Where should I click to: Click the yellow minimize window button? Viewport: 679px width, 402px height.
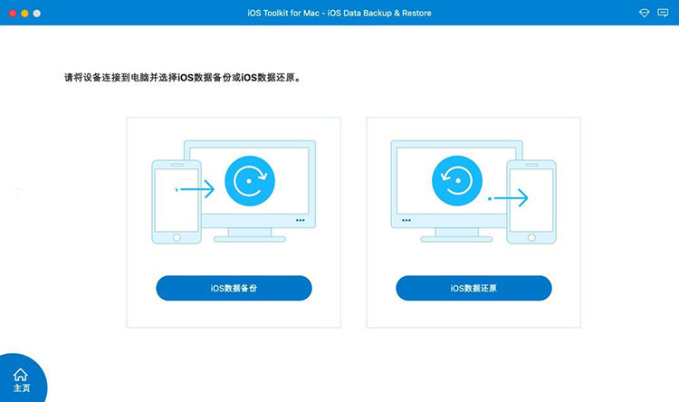pyautogui.click(x=24, y=14)
